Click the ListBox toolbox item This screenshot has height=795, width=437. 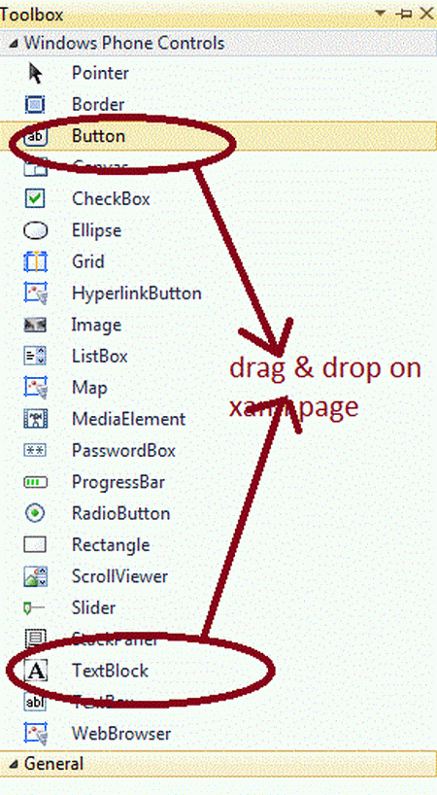click(x=218, y=357)
